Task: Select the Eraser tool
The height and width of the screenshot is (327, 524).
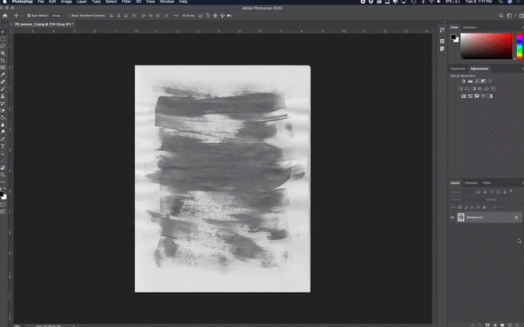Action: pos(2,110)
